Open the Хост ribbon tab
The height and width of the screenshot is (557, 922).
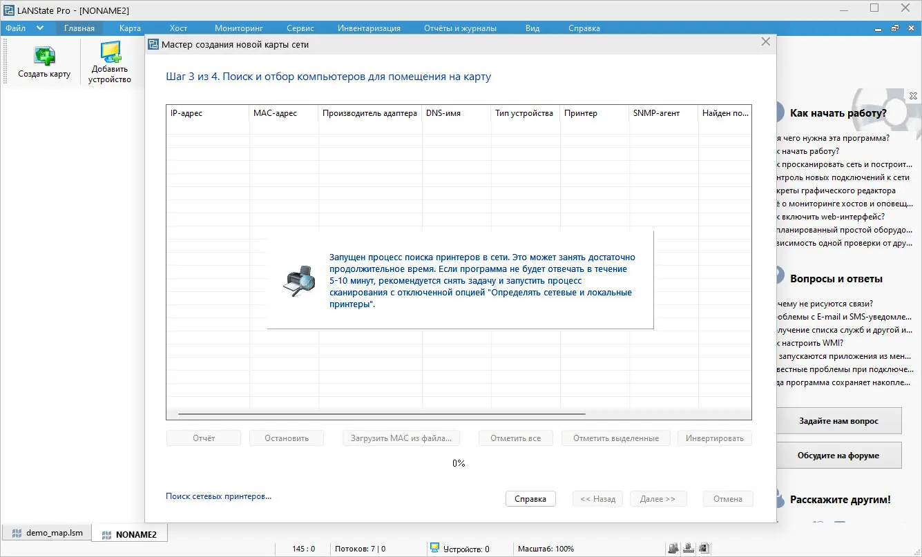click(178, 28)
